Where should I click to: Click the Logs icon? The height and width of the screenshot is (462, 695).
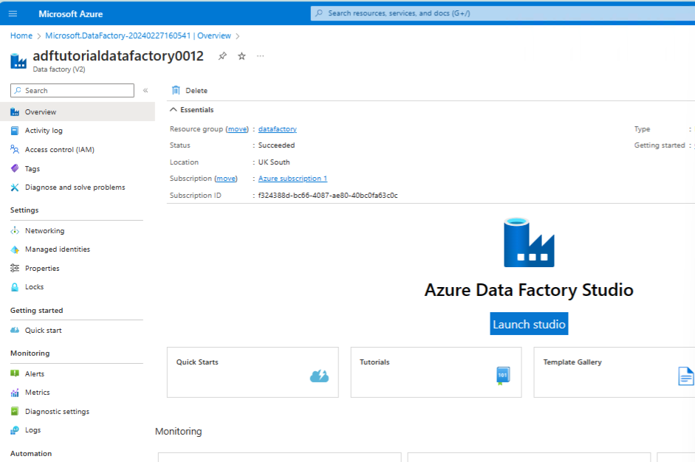coord(15,430)
